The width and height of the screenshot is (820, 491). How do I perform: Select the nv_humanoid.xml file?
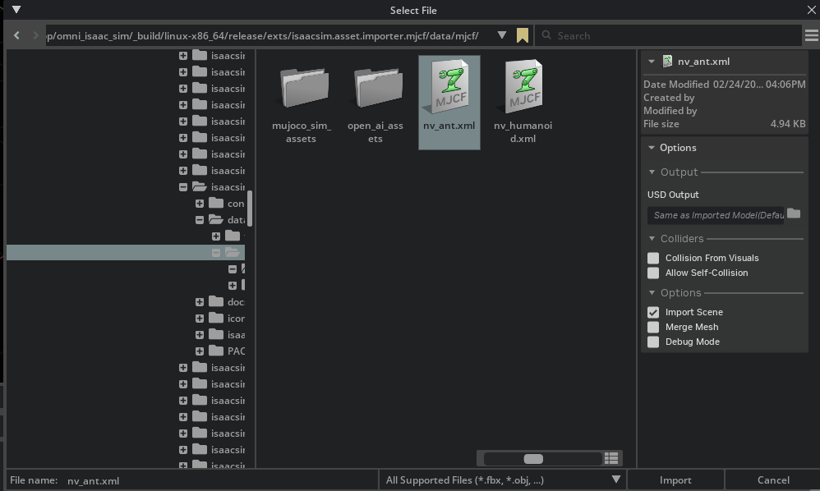pyautogui.click(x=523, y=103)
